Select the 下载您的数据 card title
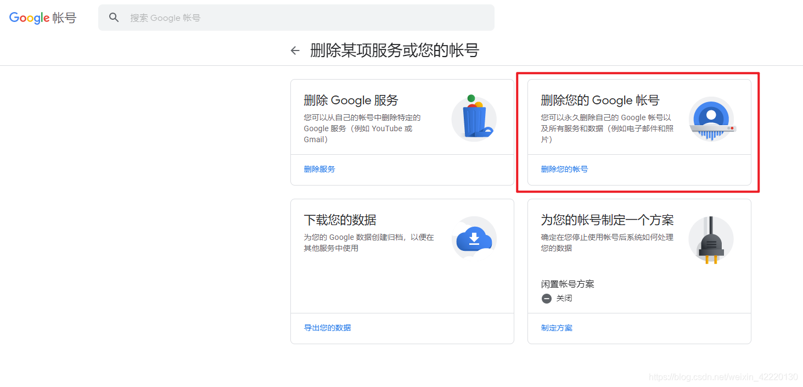803x387 pixels. pos(340,220)
